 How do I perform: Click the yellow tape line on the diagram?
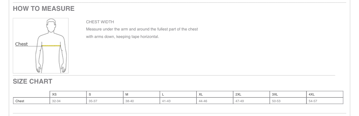(x=51, y=46)
